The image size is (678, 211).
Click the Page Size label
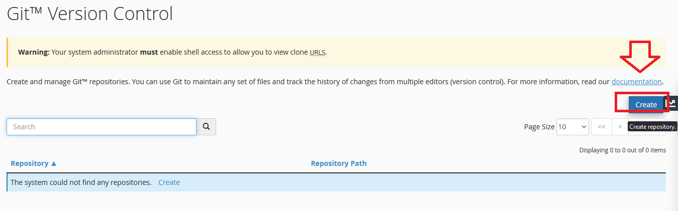tap(539, 127)
